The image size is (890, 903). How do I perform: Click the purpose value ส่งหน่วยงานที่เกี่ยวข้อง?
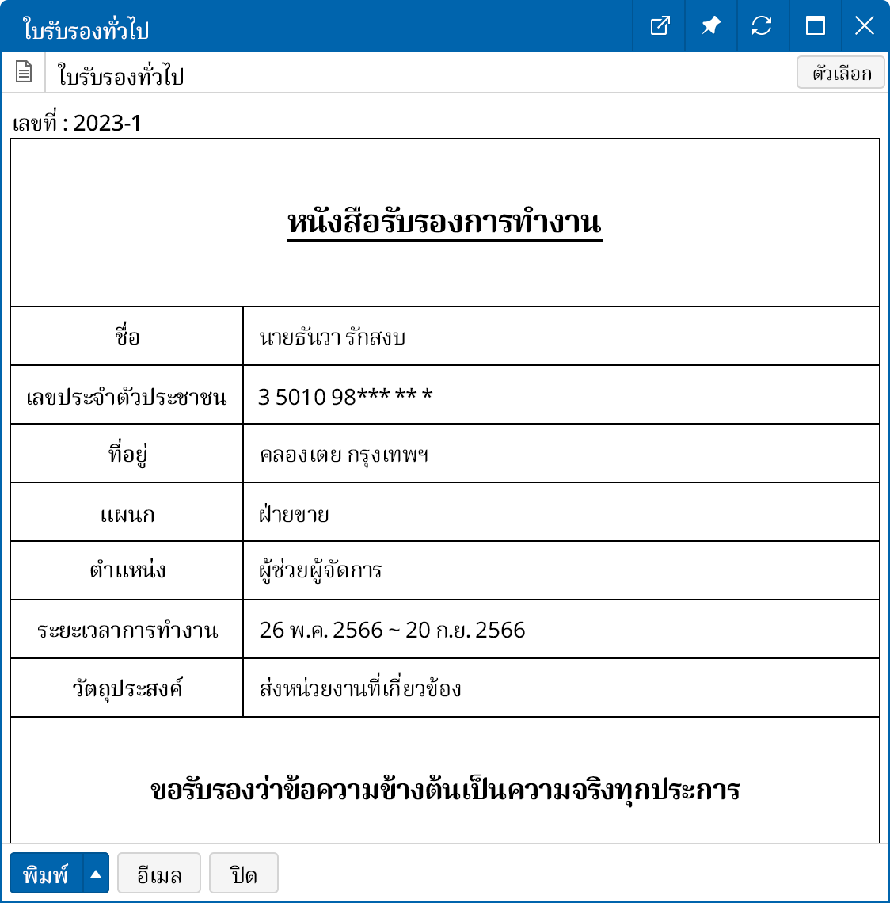(x=360, y=688)
